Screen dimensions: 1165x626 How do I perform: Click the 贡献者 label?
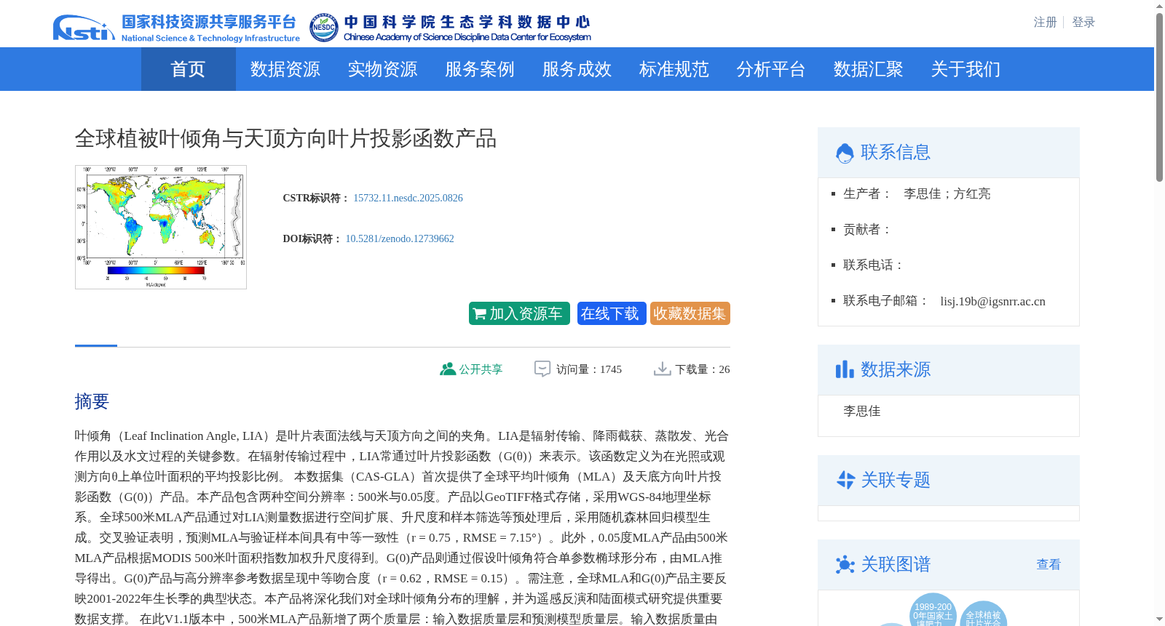868,229
